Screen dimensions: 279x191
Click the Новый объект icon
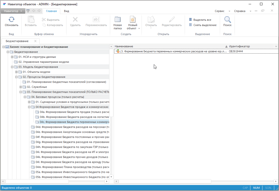tap(132, 20)
